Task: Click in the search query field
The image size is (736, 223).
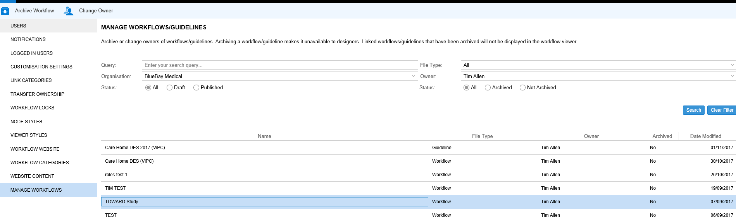Action: pos(279,65)
